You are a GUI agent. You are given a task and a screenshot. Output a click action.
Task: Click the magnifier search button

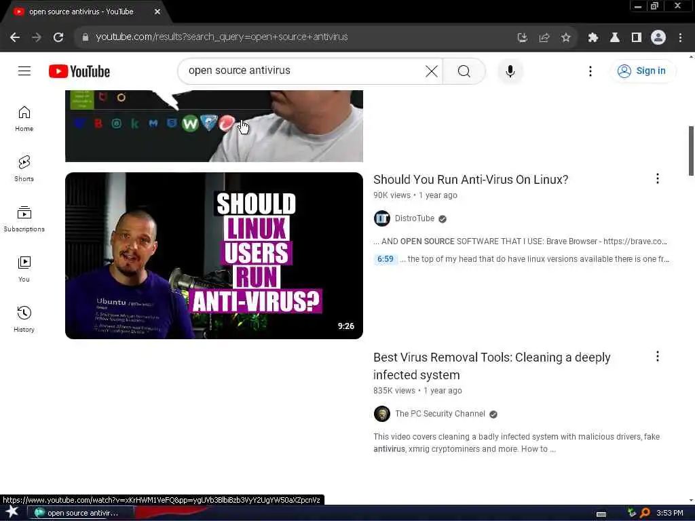(464, 71)
